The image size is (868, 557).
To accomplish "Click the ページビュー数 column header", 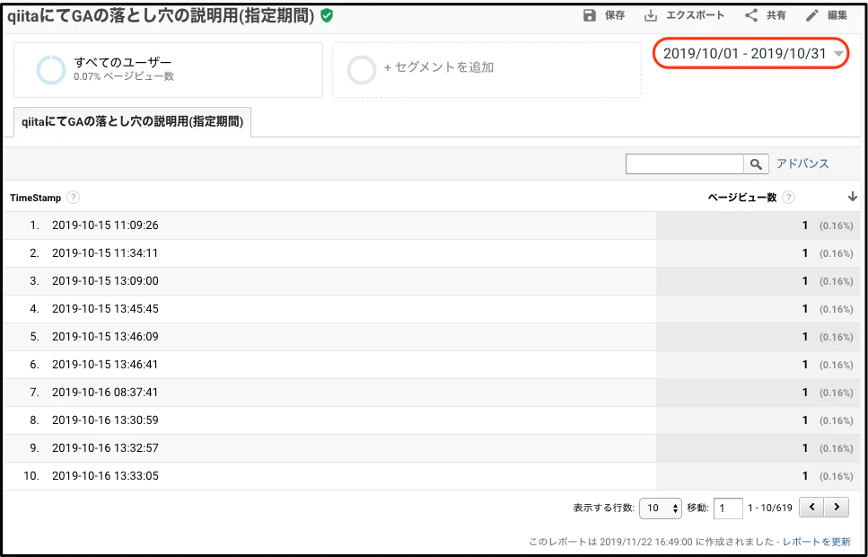I will 741,198.
